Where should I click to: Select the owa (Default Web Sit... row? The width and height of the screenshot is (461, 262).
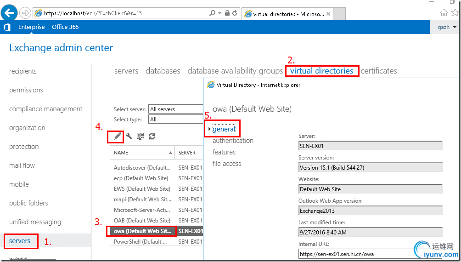pyautogui.click(x=157, y=231)
